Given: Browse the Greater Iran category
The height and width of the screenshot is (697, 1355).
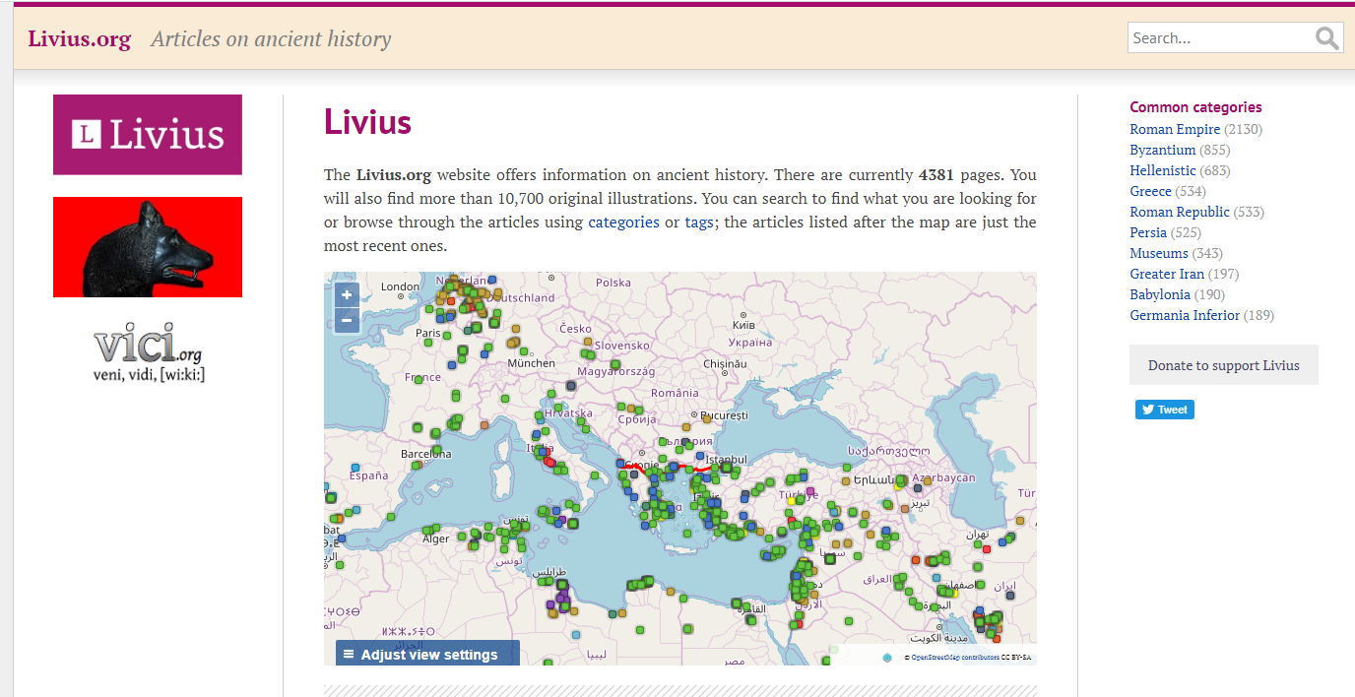Looking at the screenshot, I should [1167, 274].
